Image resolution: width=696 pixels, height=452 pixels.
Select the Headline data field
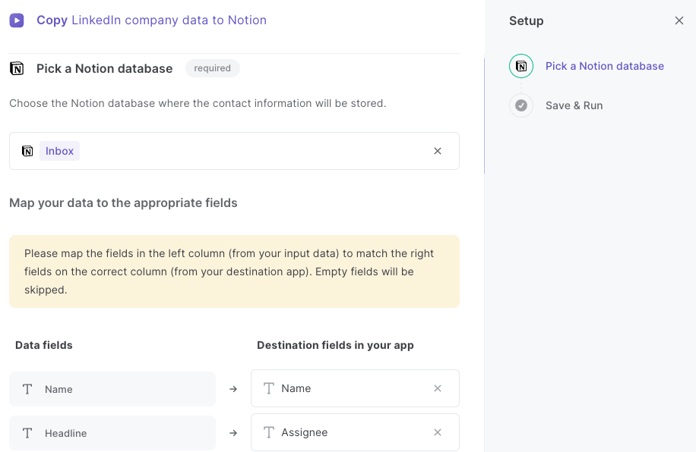tap(112, 433)
